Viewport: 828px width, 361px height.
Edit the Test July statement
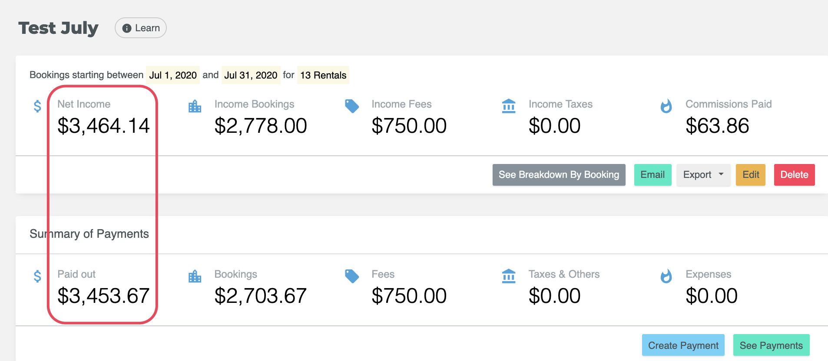pyautogui.click(x=750, y=175)
